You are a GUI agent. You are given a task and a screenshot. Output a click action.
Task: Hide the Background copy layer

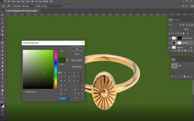click(170, 38)
